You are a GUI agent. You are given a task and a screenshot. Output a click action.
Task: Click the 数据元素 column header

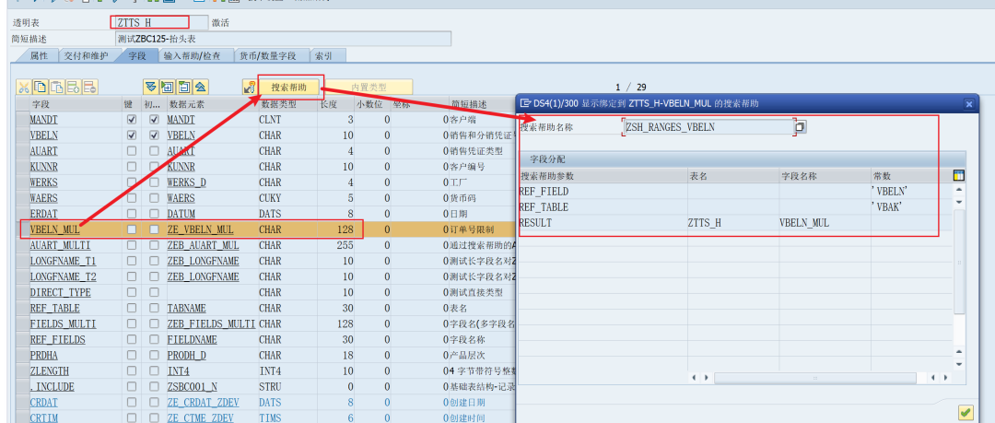[x=211, y=103]
